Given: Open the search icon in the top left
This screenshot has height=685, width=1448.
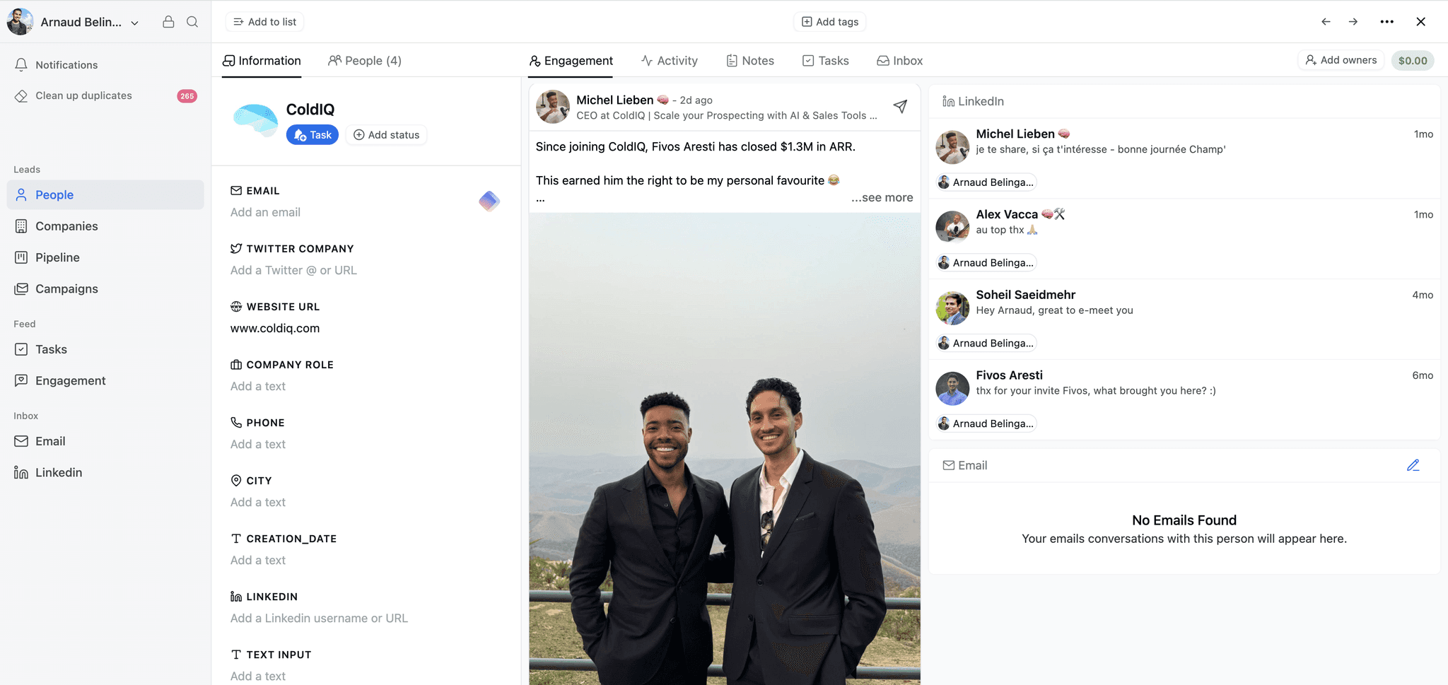Looking at the screenshot, I should pyautogui.click(x=192, y=22).
